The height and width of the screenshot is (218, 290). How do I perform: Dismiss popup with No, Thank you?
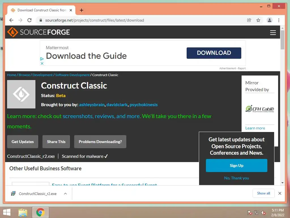(236, 178)
